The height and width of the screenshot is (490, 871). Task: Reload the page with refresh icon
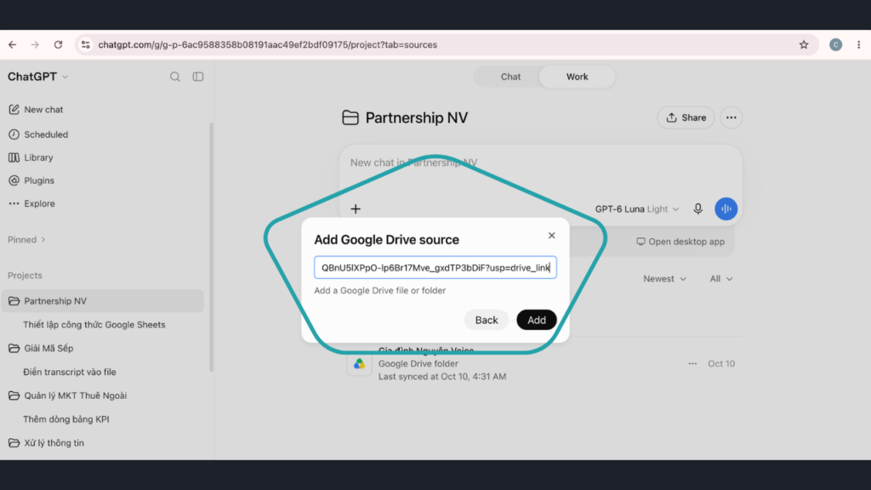pos(58,44)
